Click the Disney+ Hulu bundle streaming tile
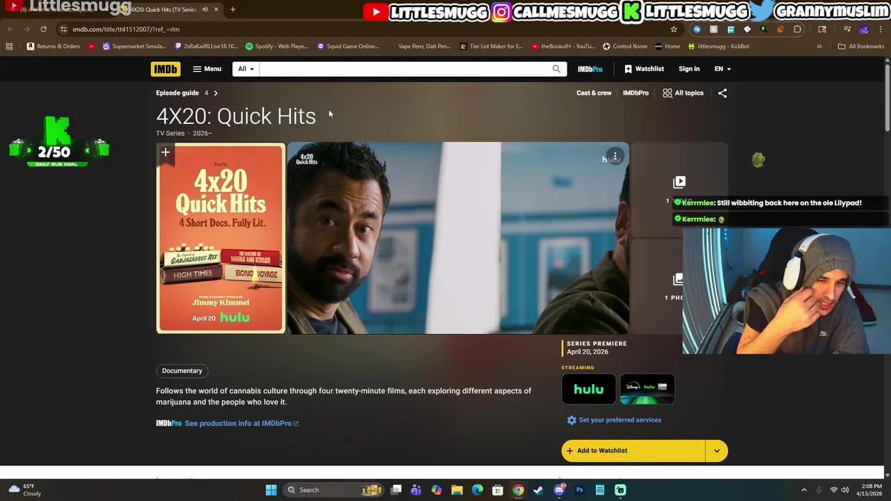 (647, 389)
